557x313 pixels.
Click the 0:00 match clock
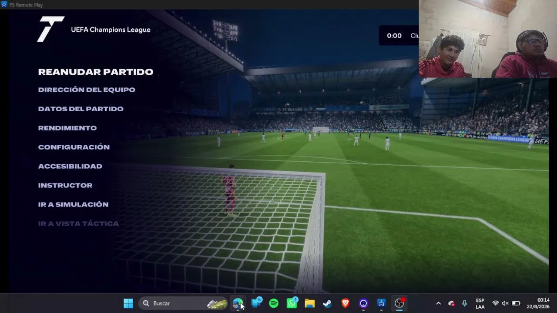(394, 36)
